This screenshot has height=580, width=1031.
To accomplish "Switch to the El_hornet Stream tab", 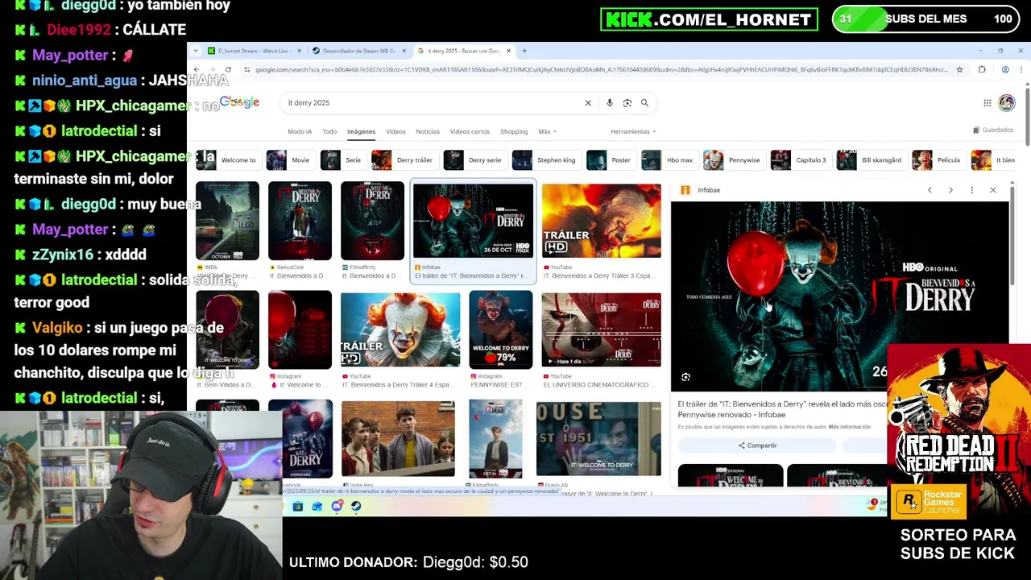I will click(x=254, y=51).
